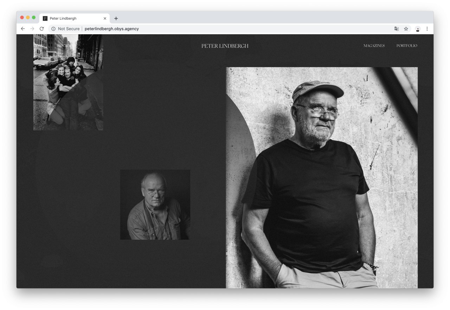
Task: Click the small portrait with denim shirt
Action: click(155, 205)
